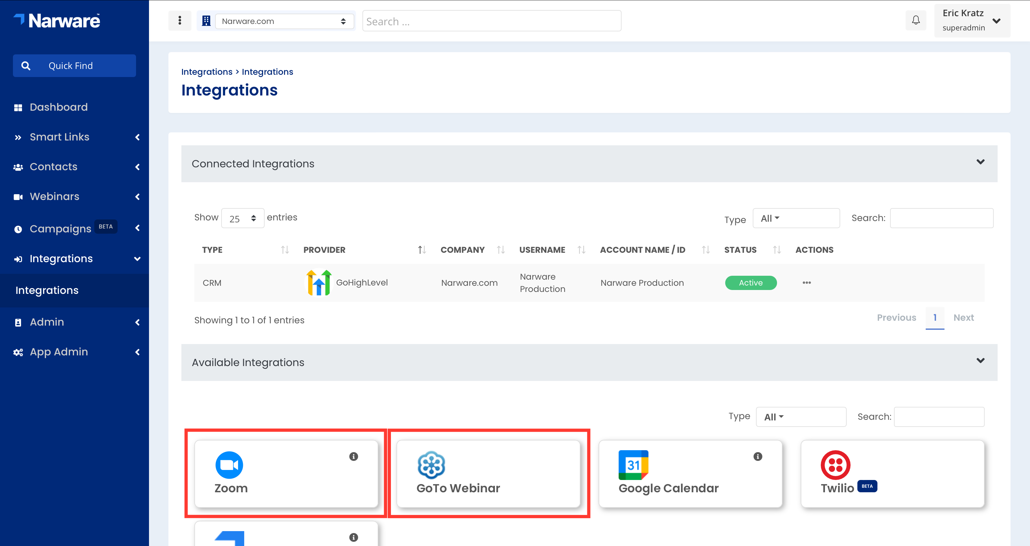The width and height of the screenshot is (1030, 546).
Task: Click the Quick Find button
Action: (74, 65)
